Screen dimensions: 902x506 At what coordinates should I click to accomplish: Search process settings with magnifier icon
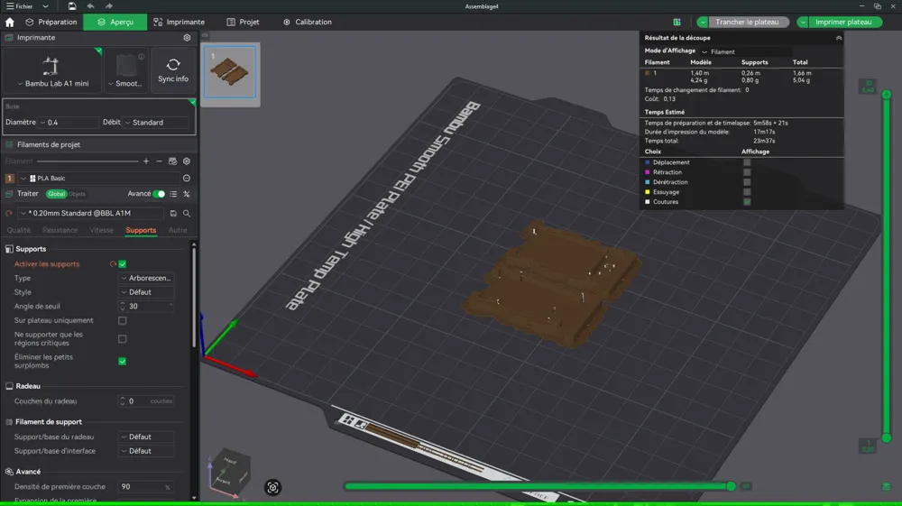(187, 214)
